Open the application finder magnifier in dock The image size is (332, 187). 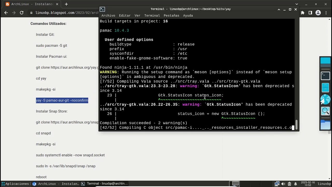pos(325,111)
